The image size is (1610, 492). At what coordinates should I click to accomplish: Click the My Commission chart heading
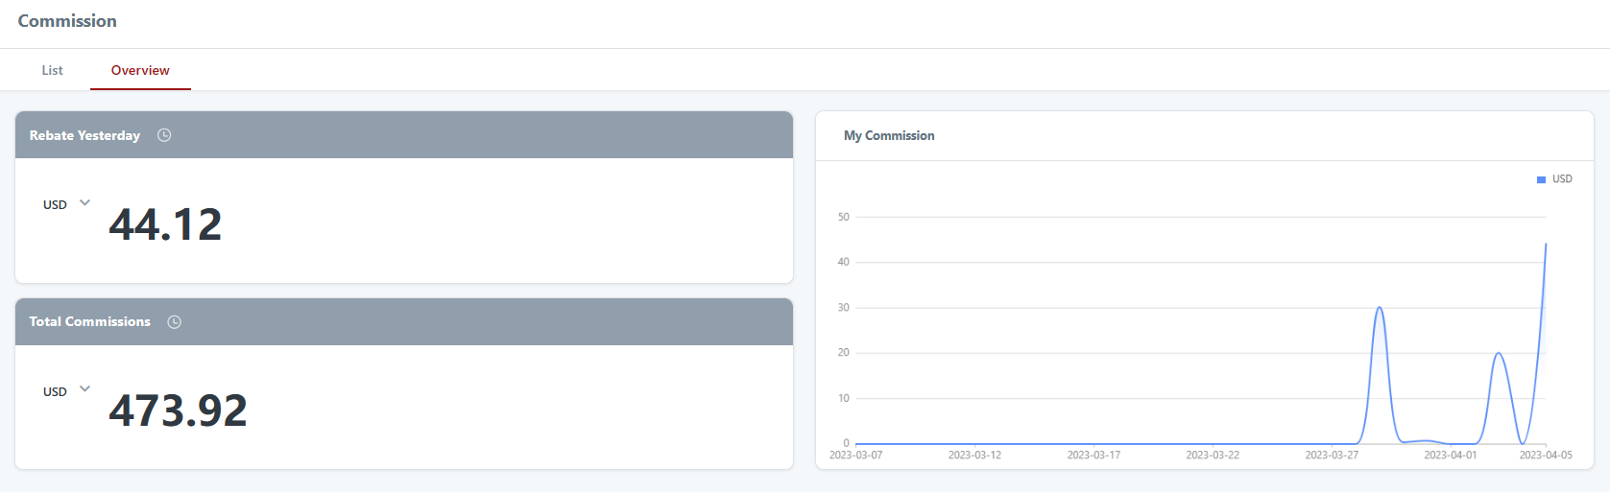pos(889,136)
